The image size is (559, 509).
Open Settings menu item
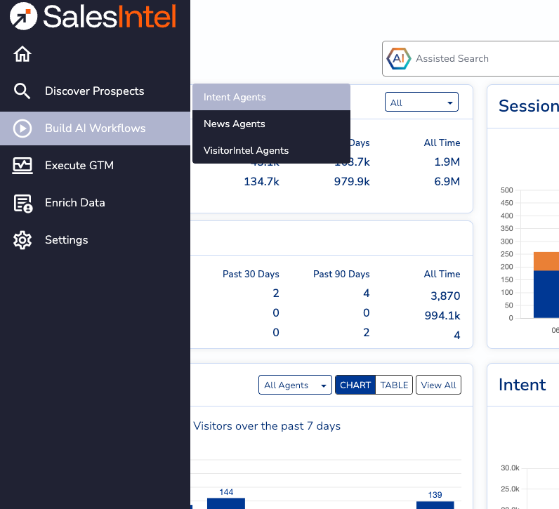[95, 240]
